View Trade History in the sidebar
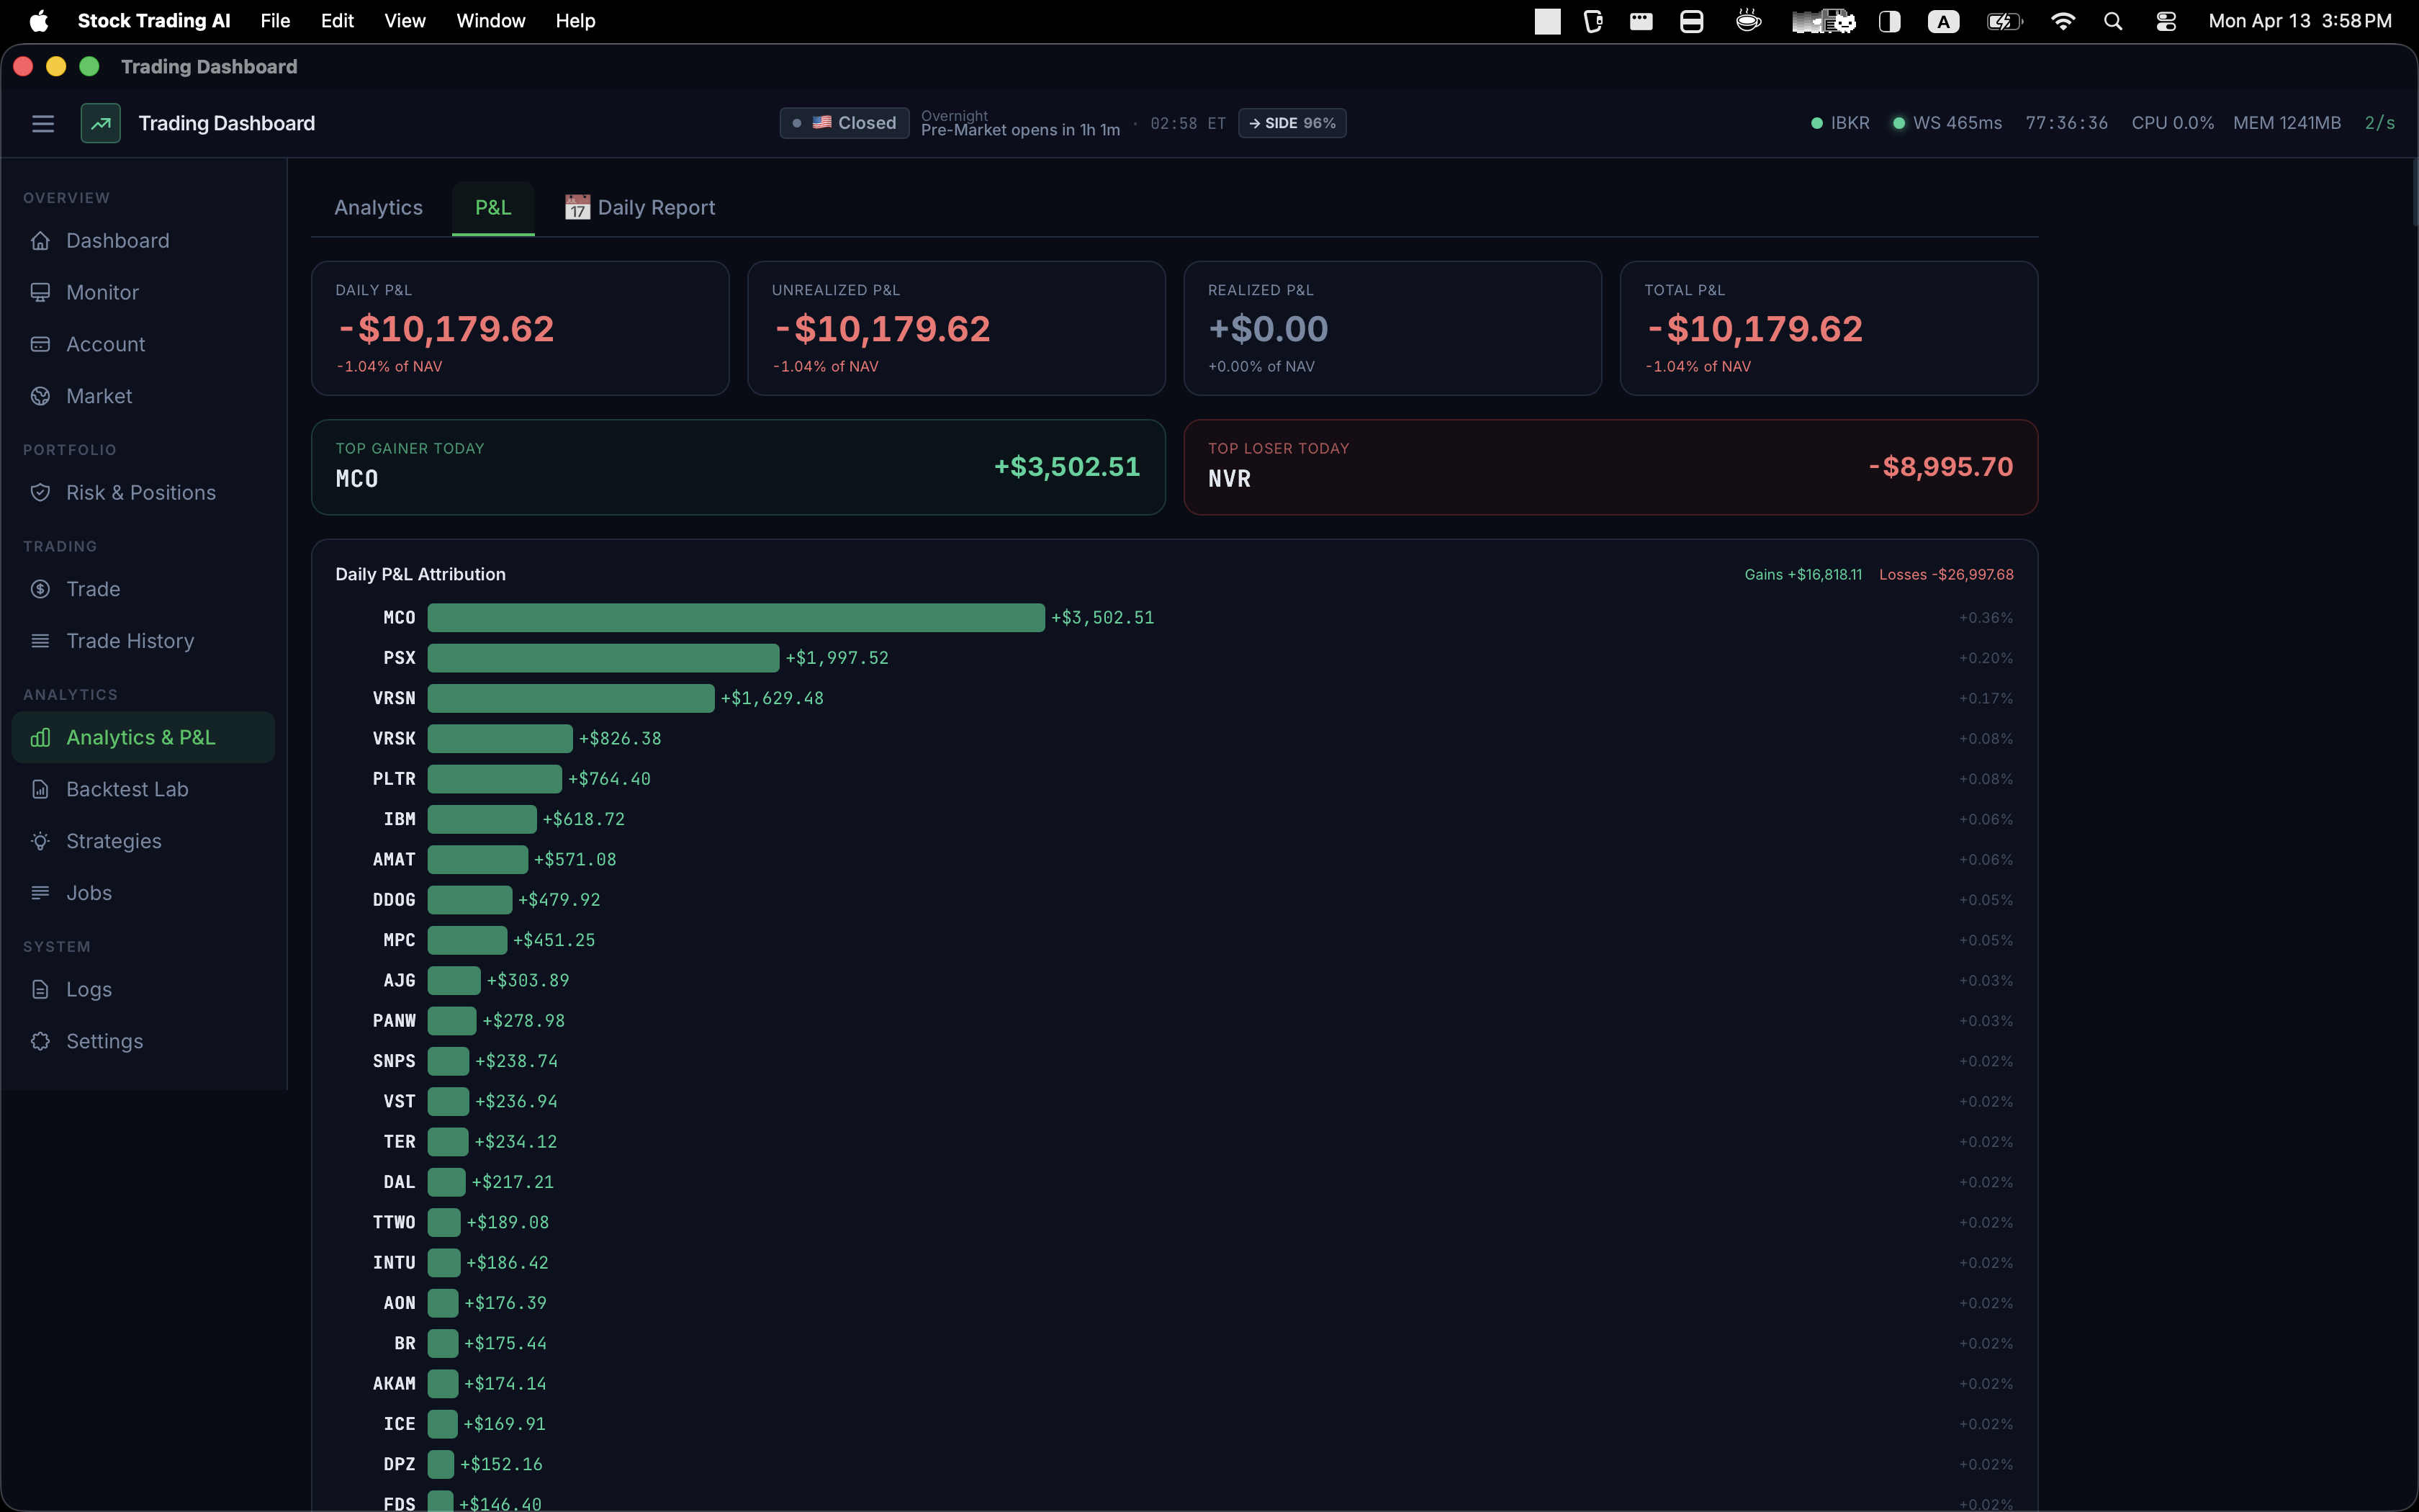Image resolution: width=2419 pixels, height=1512 pixels. point(130,641)
